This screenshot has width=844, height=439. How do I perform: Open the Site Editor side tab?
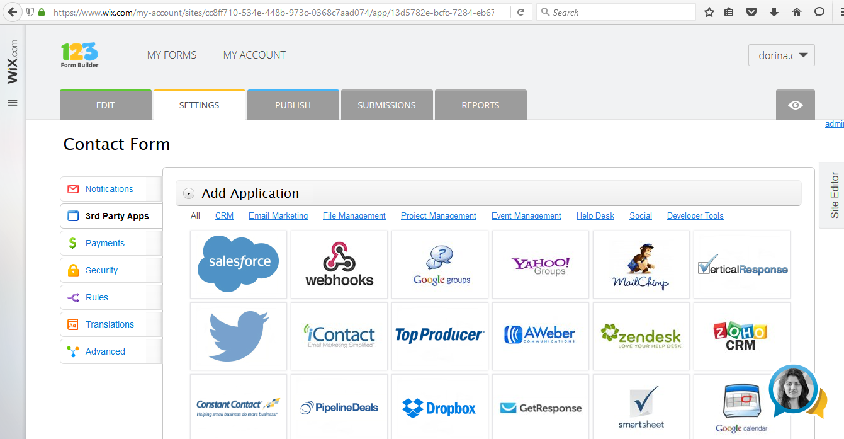pyautogui.click(x=833, y=195)
